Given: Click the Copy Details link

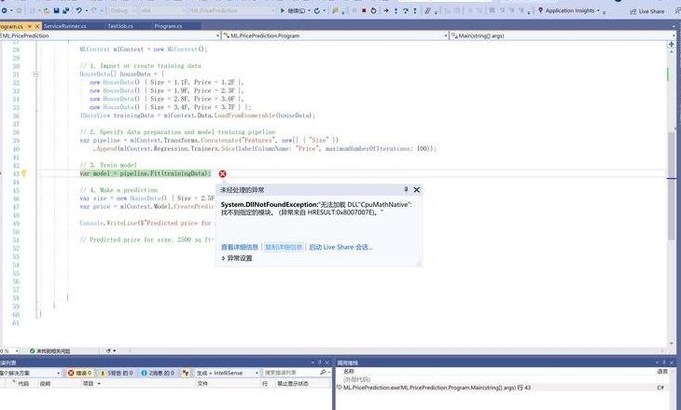Looking at the screenshot, I should [284, 247].
